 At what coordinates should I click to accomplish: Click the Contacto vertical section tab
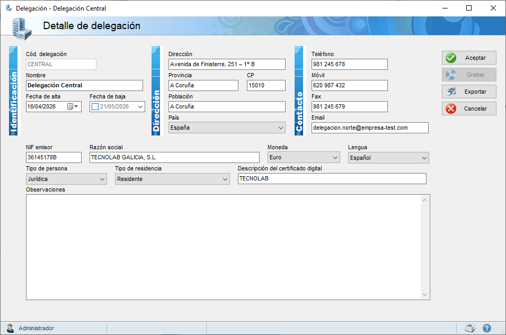coord(299,91)
